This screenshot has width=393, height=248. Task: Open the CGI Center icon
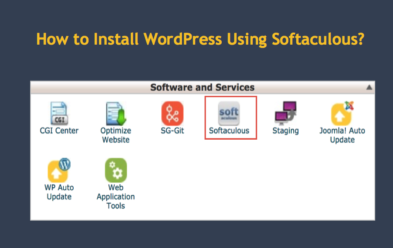[x=59, y=113]
